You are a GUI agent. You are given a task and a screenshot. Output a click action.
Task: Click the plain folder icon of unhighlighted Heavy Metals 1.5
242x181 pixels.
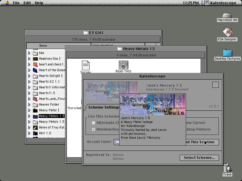click(35, 122)
